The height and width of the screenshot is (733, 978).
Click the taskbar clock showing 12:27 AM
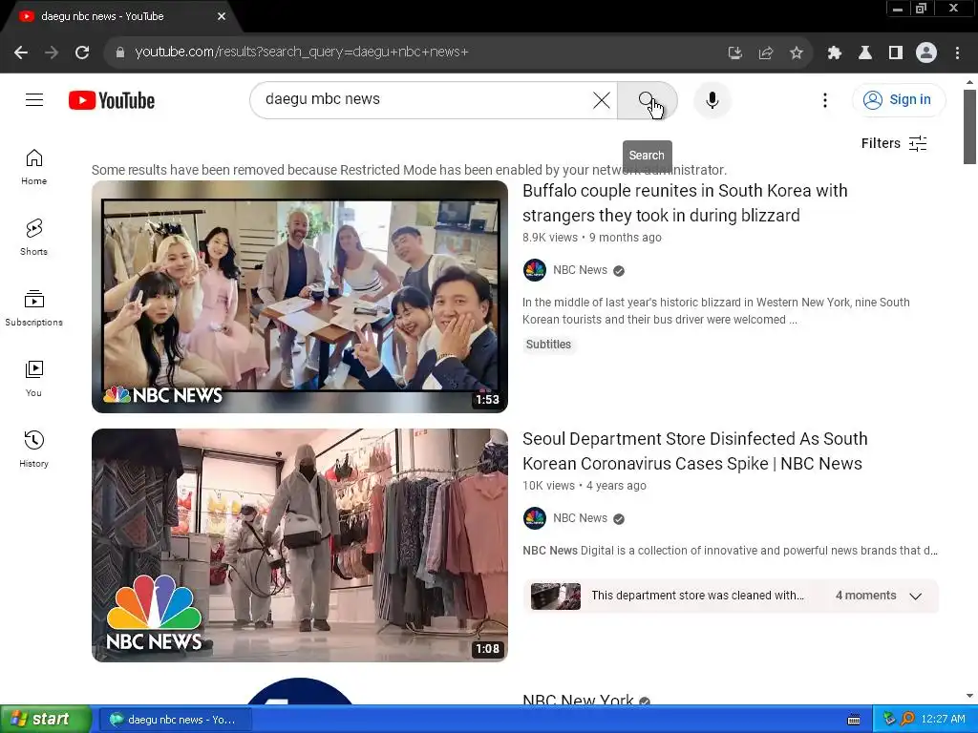943,720
